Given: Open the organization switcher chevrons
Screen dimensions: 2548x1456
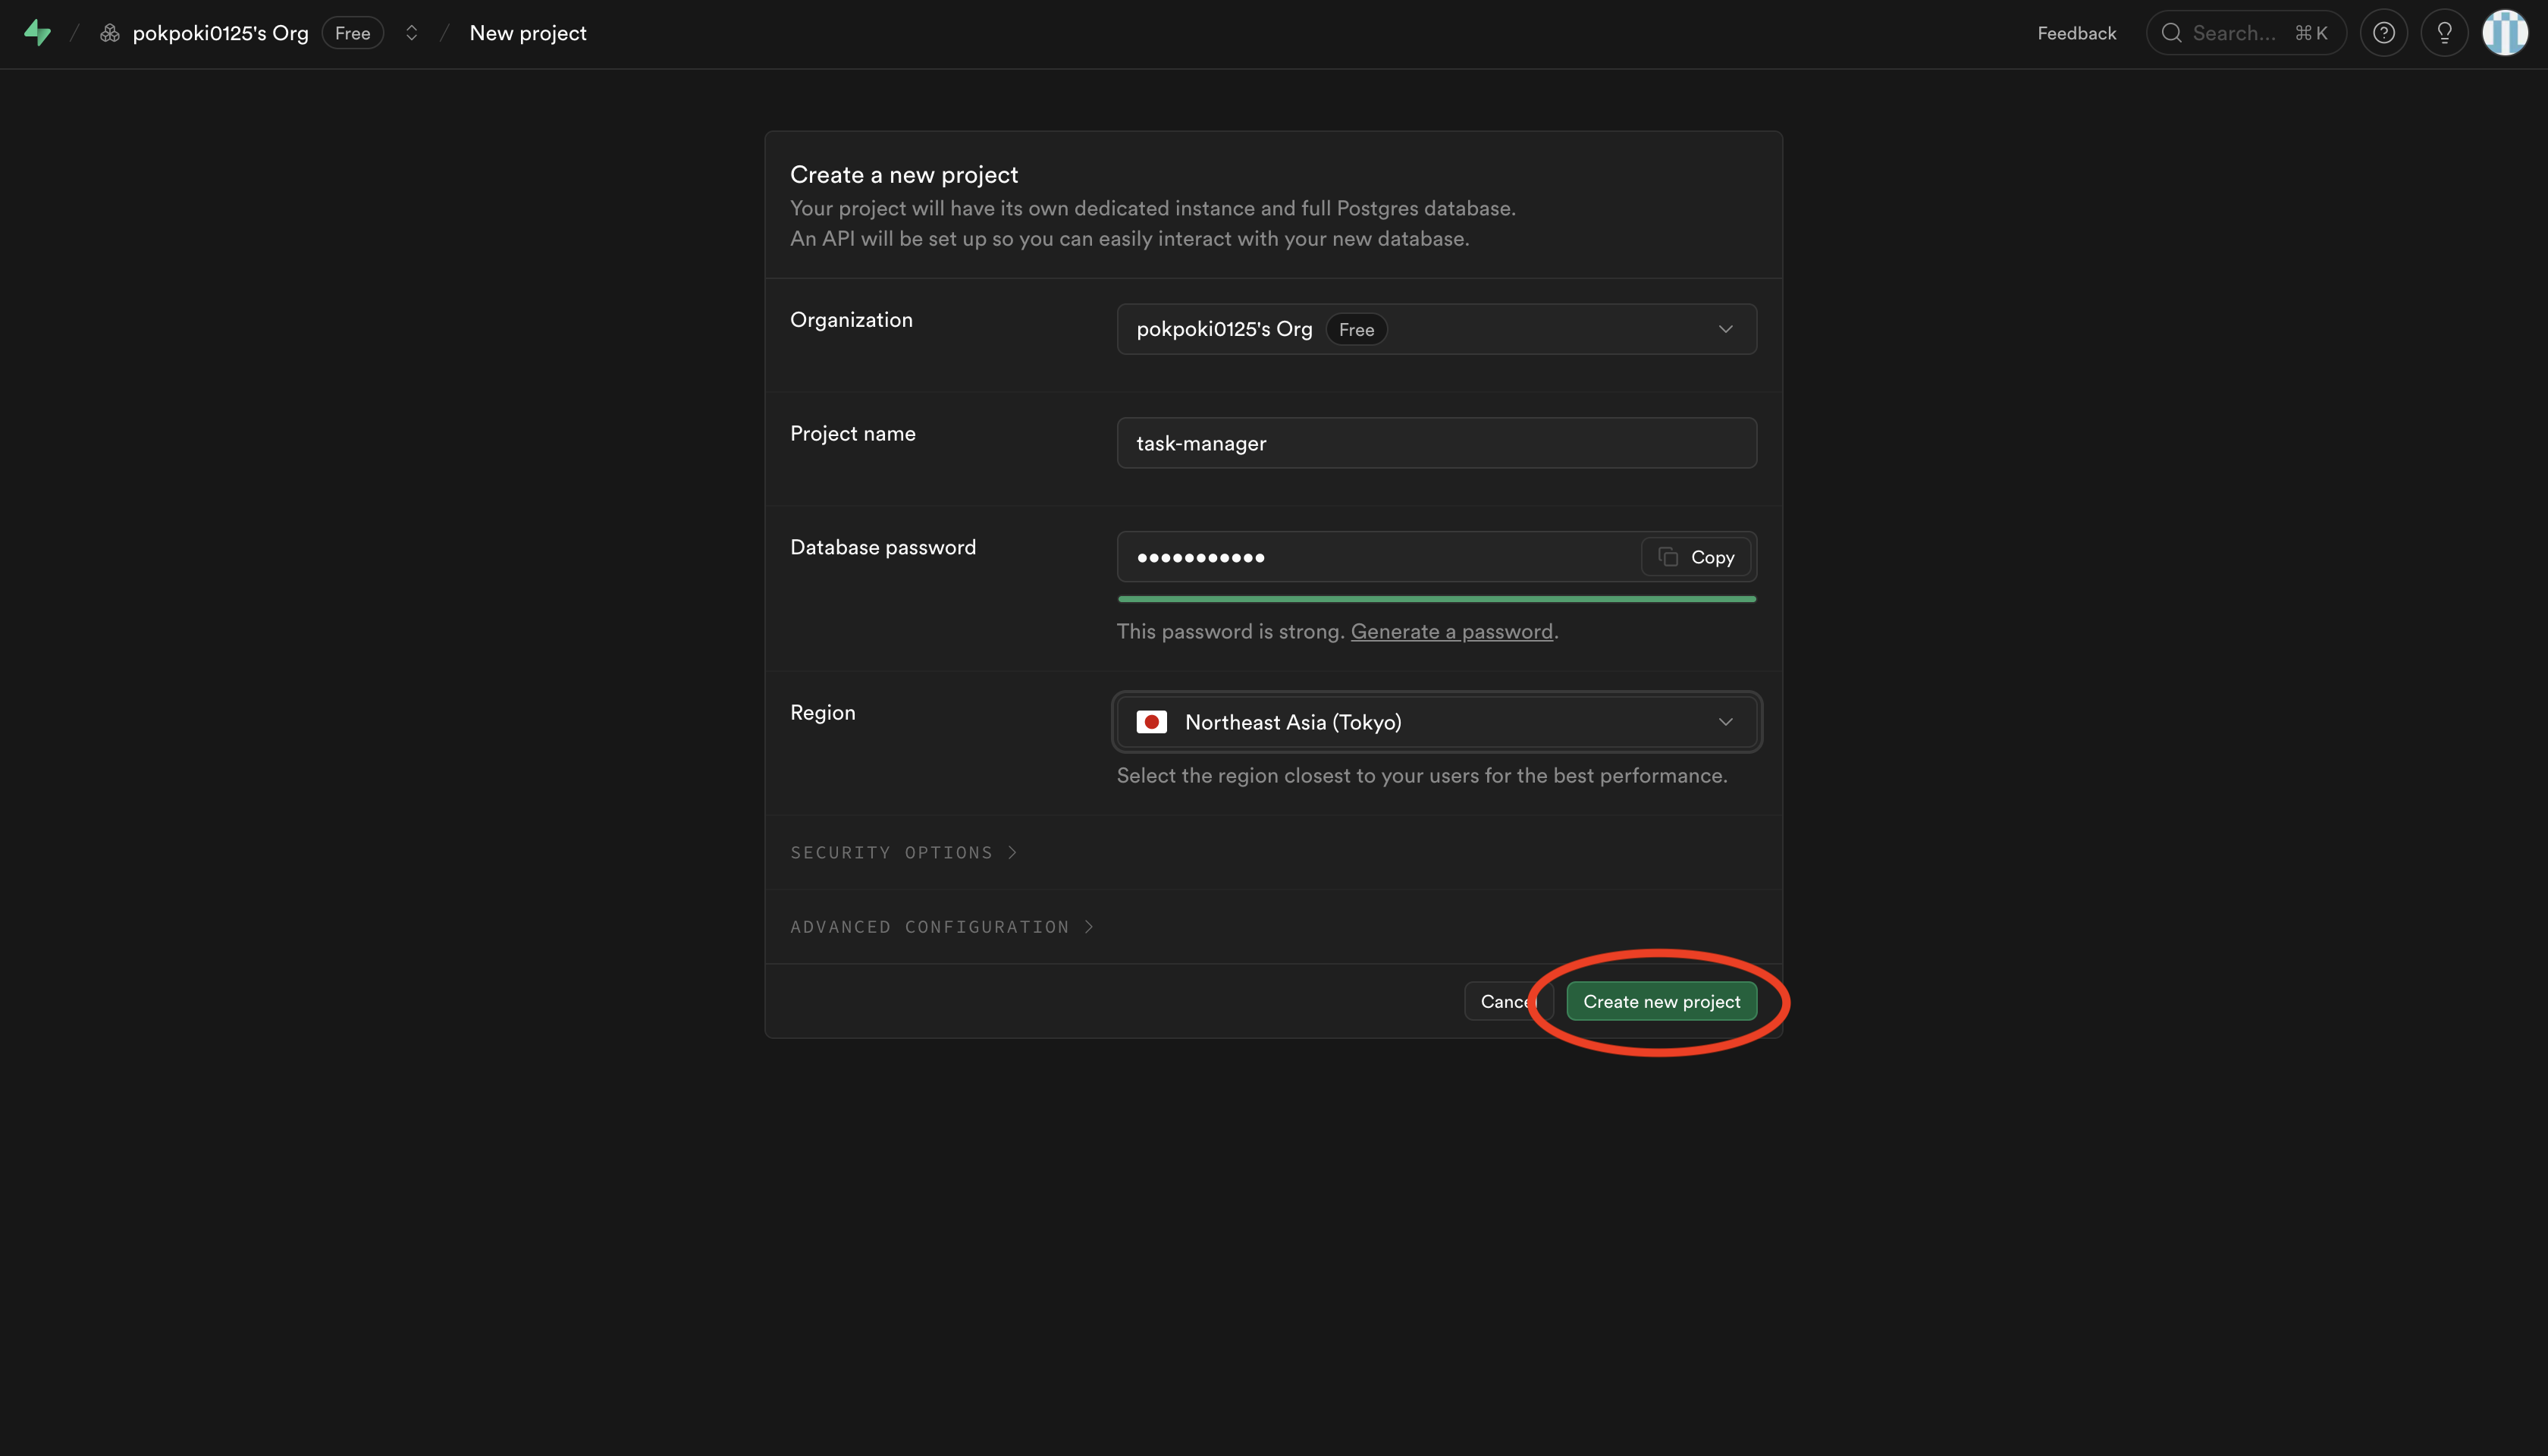Looking at the screenshot, I should (x=411, y=33).
